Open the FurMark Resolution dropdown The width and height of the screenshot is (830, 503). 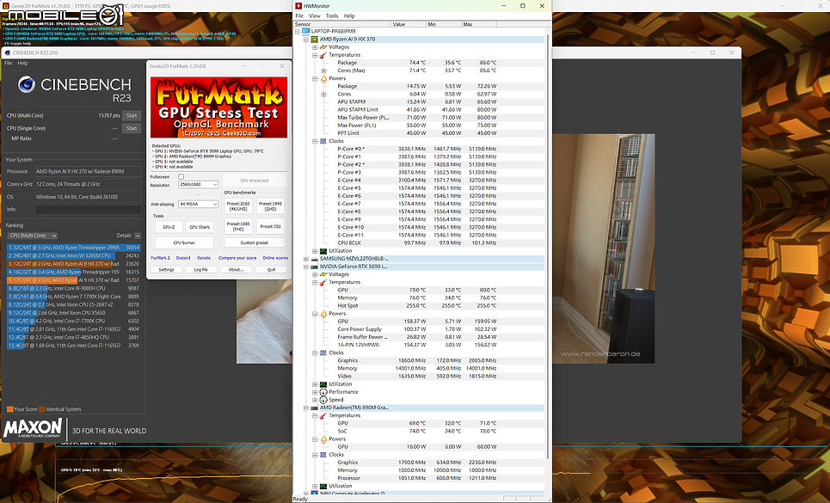point(198,185)
